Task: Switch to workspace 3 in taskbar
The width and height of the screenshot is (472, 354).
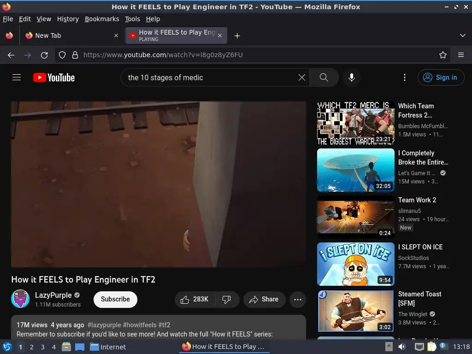Action: click(x=43, y=347)
